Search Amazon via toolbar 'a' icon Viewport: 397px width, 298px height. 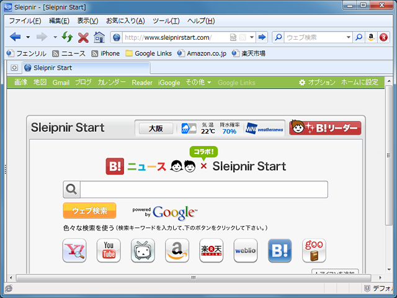(371, 37)
